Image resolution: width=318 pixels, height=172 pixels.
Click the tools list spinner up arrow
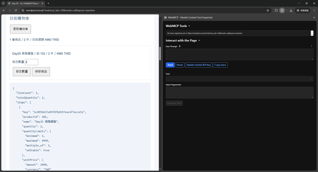[312, 32]
